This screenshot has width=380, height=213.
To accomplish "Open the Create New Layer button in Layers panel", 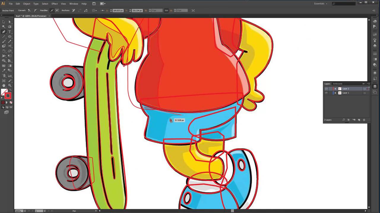I will pos(358,120).
